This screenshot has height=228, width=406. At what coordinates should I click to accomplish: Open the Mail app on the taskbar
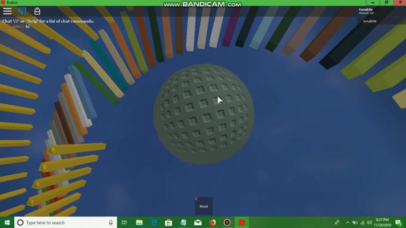[198, 223]
